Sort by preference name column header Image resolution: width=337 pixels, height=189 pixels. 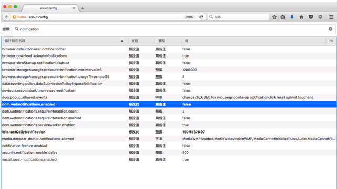tap(65, 41)
